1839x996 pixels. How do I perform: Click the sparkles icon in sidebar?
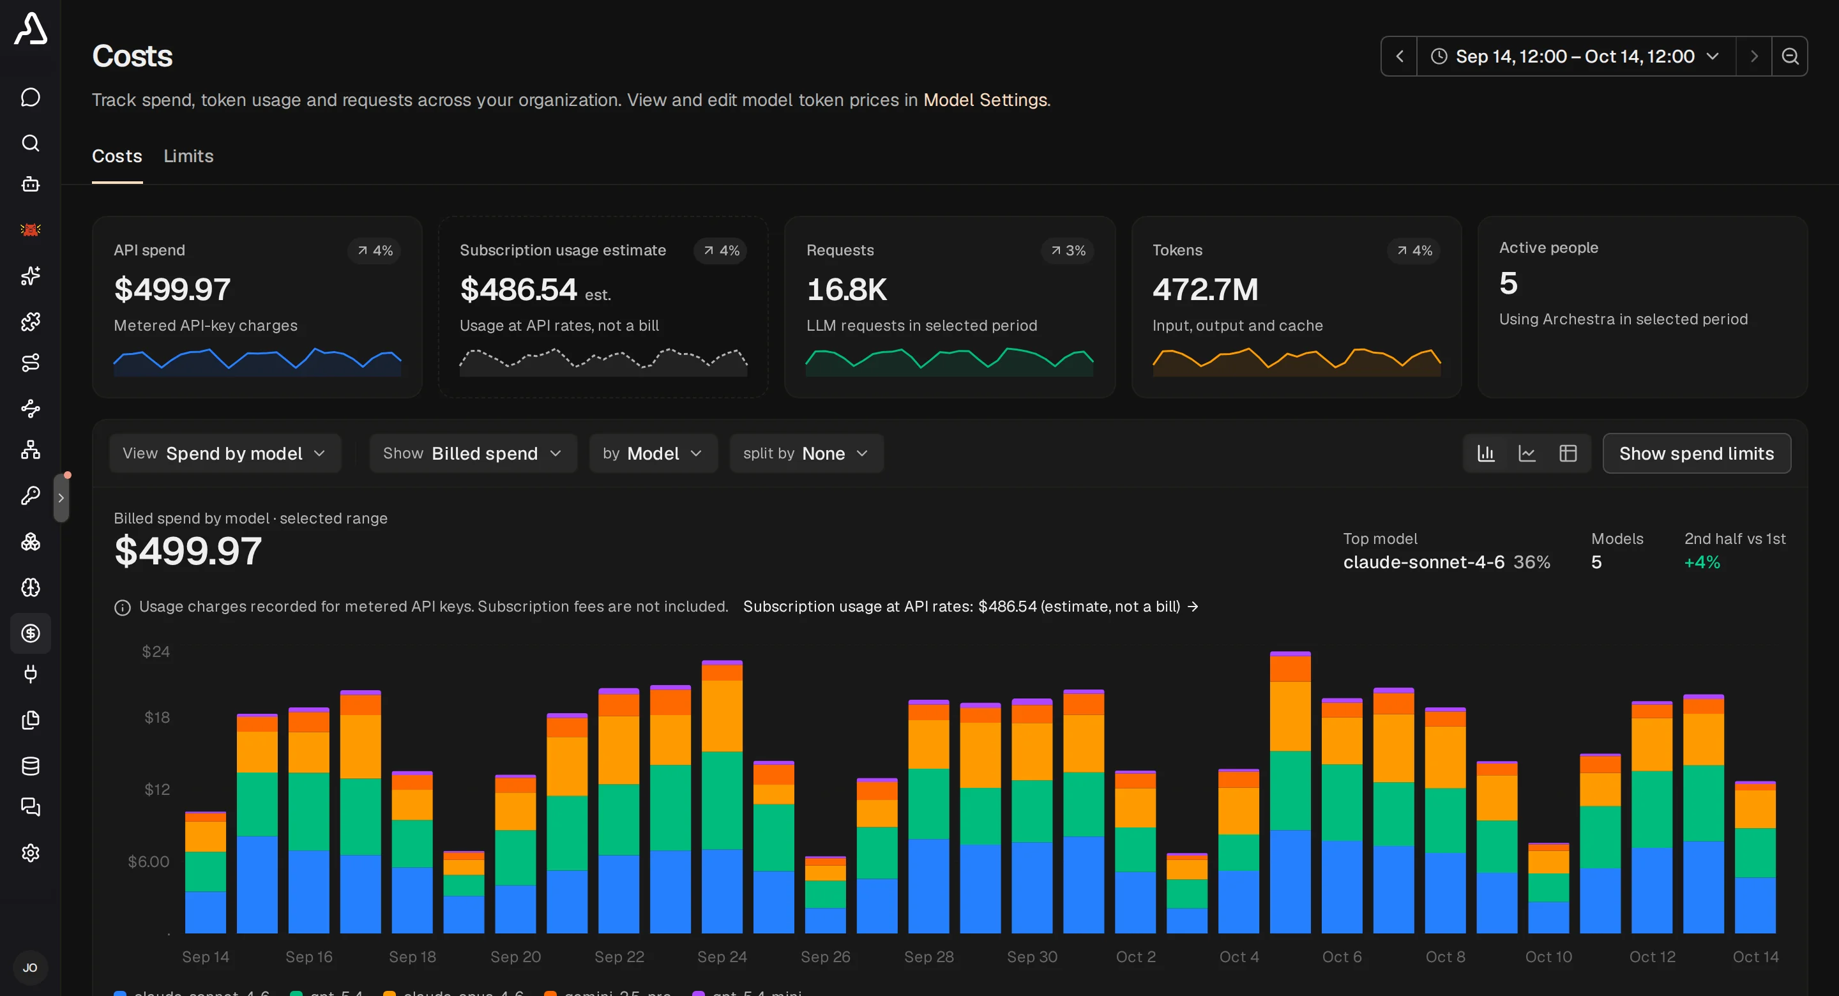point(30,276)
